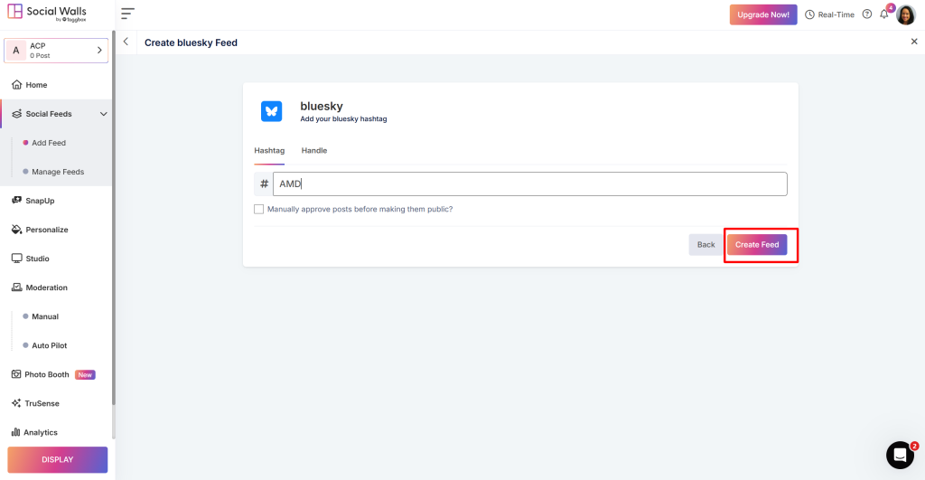Click the Personalize paint bucket icon
925x480 pixels.
[x=16, y=229]
